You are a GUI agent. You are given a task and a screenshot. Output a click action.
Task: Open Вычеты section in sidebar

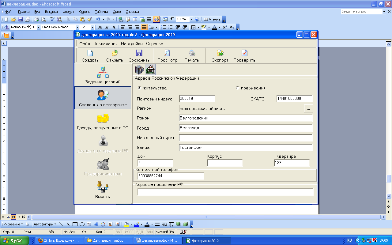103,190
